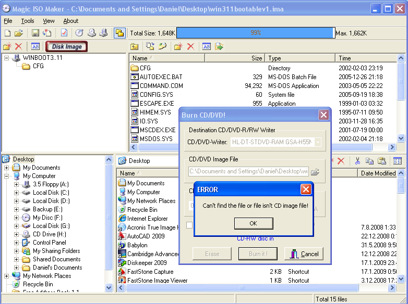Click the Open file folder icon

(x=18, y=33)
